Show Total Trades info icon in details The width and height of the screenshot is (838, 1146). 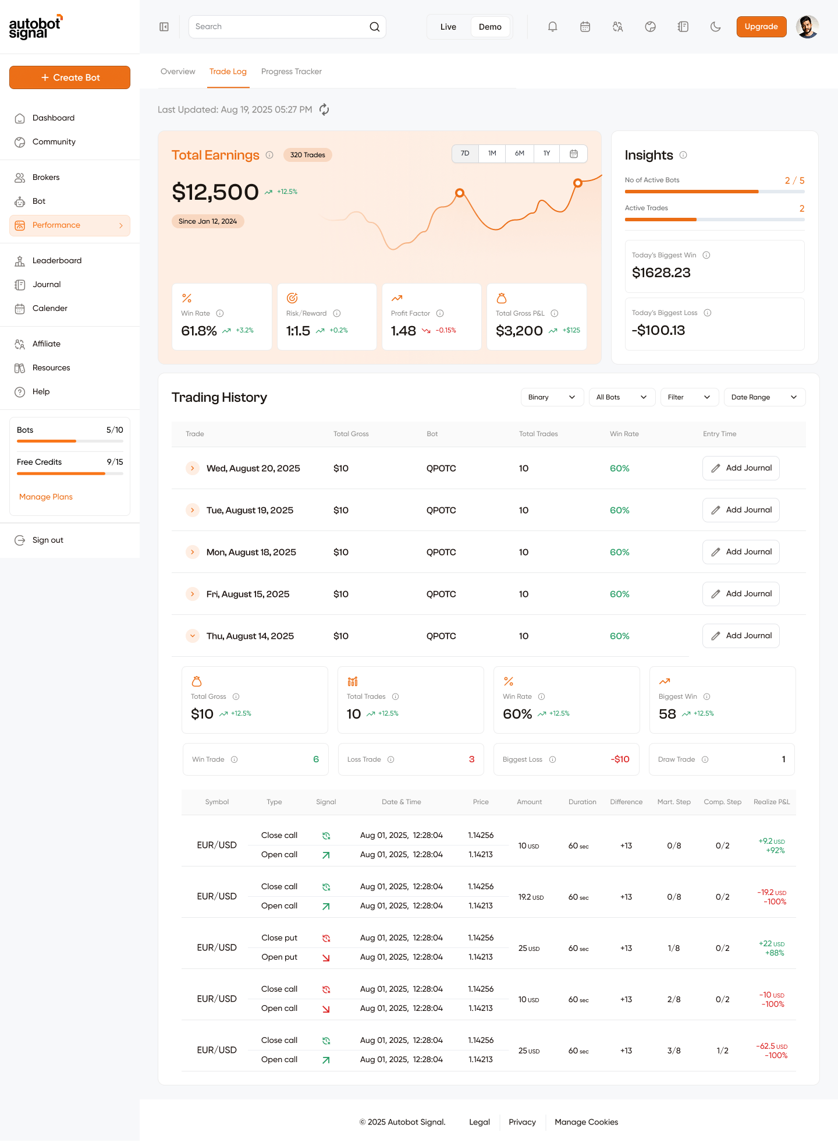click(396, 696)
